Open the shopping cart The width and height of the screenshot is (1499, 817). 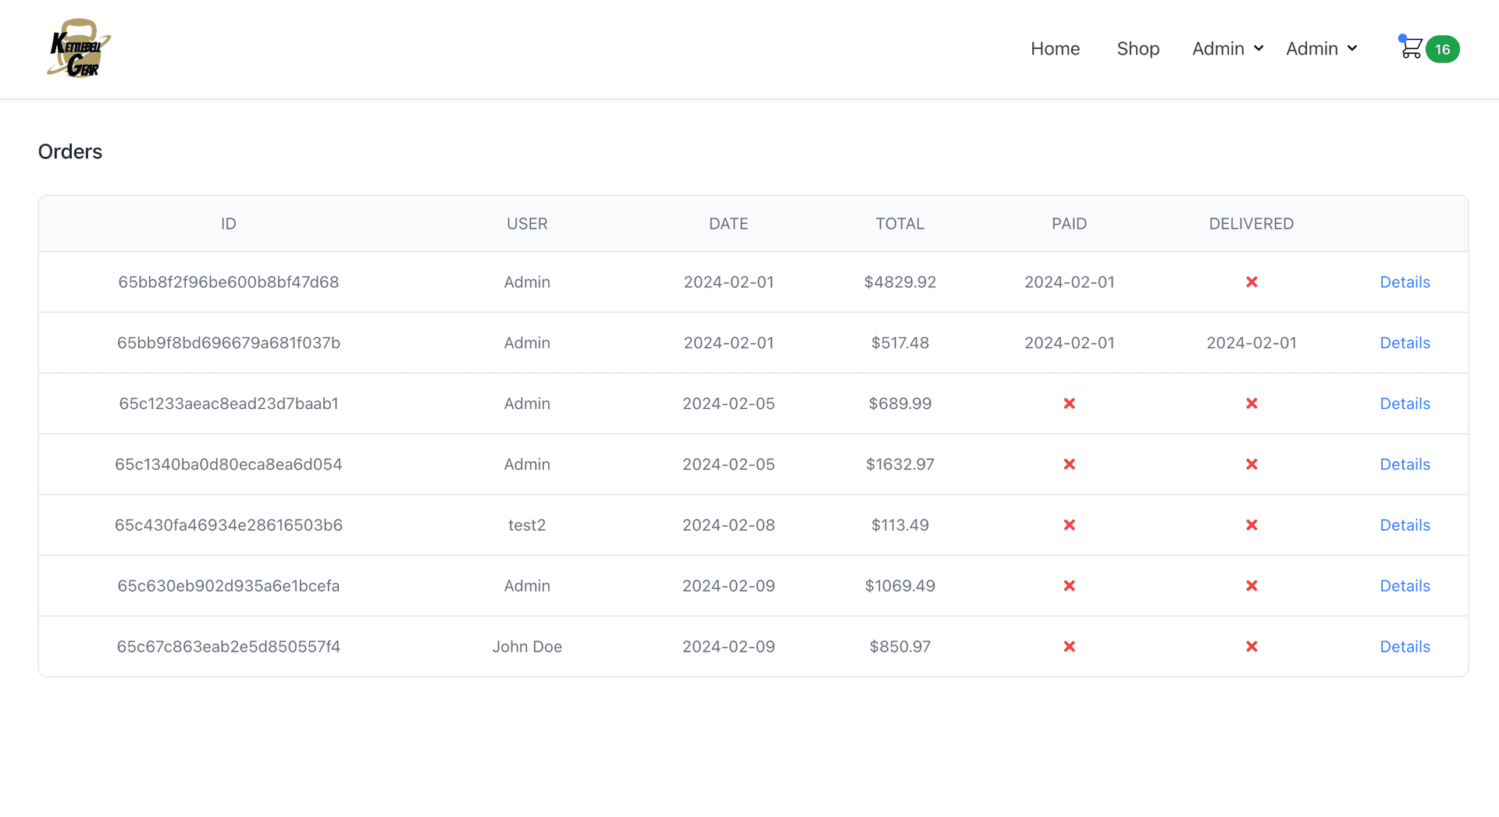[x=1412, y=48]
